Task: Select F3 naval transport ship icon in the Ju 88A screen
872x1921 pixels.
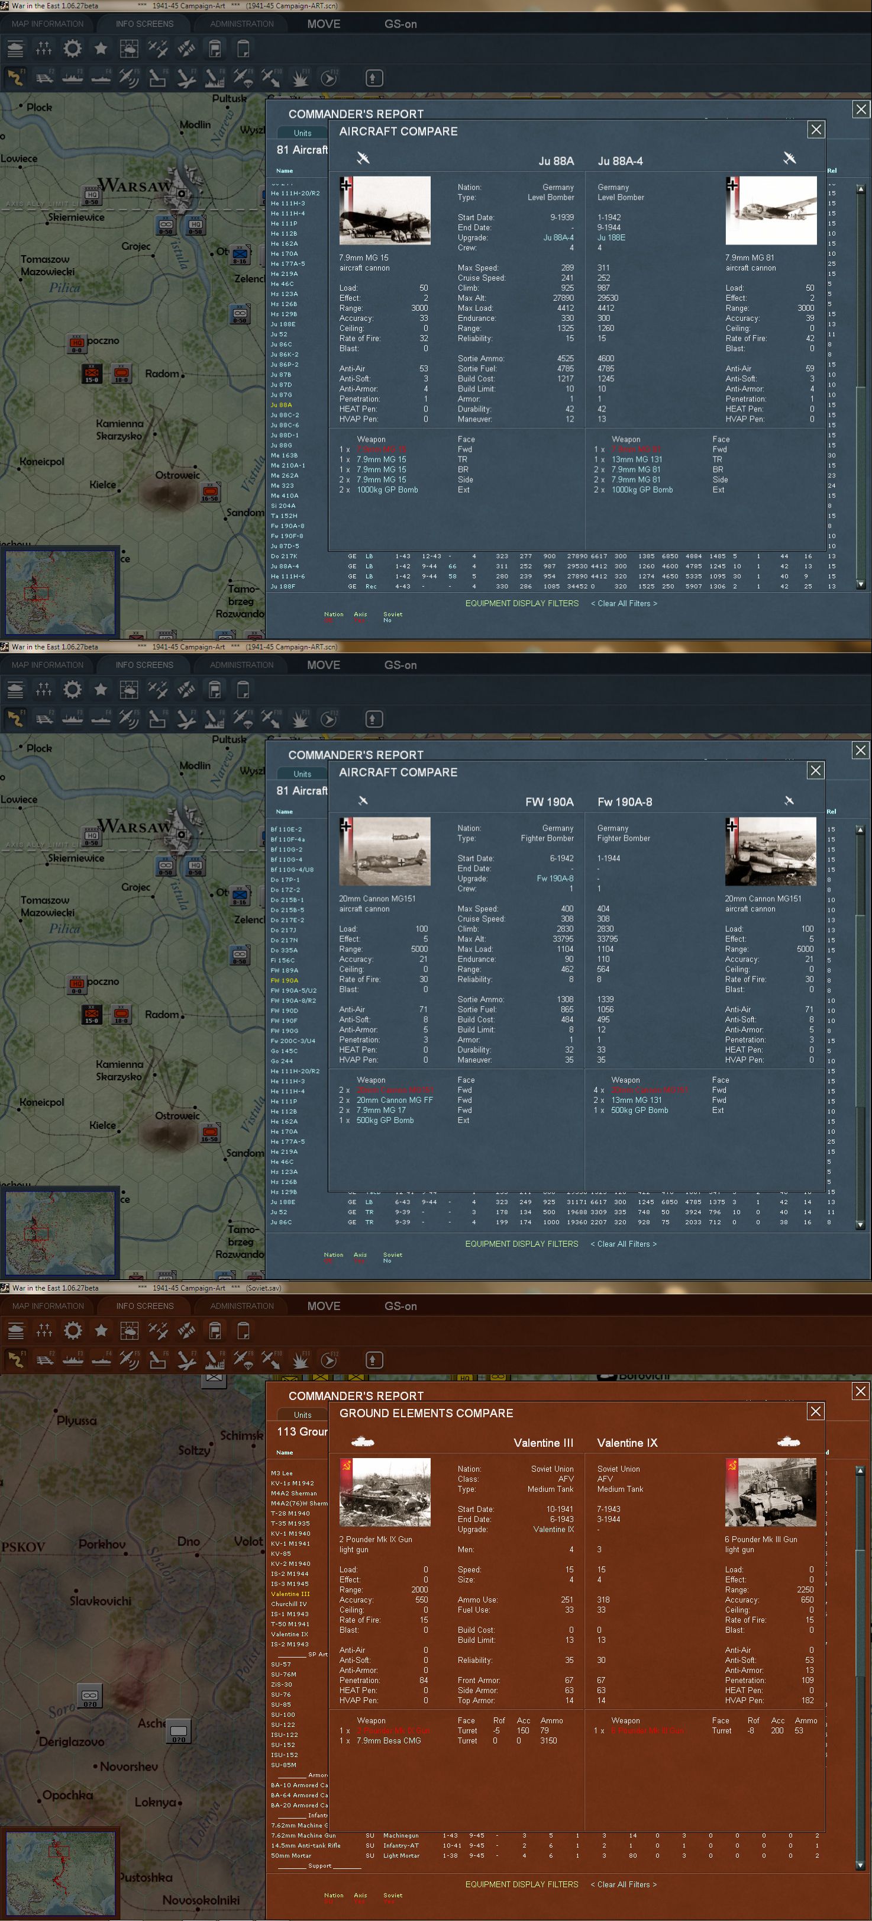Action: tap(72, 78)
